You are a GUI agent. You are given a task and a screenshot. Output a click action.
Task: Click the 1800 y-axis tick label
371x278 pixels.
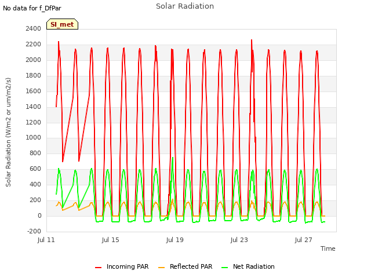pos(34,75)
